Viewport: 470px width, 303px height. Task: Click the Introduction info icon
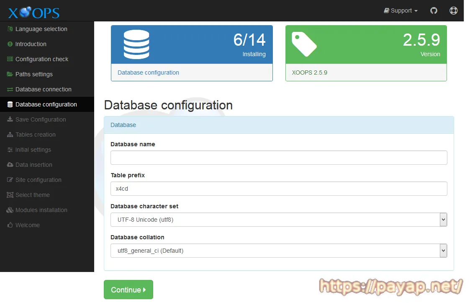click(x=10, y=44)
